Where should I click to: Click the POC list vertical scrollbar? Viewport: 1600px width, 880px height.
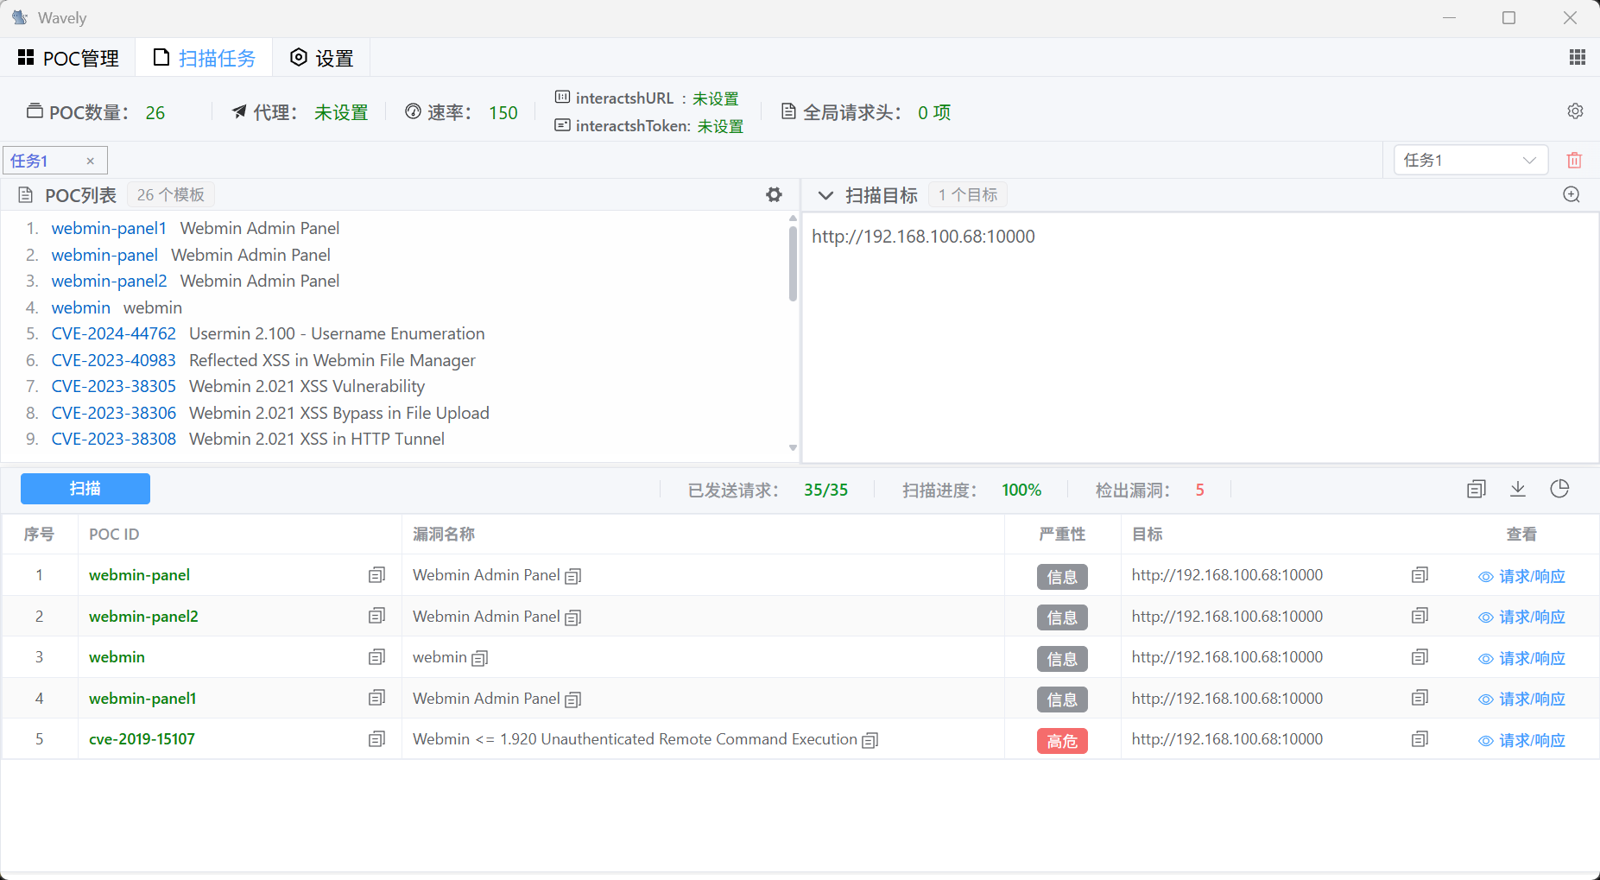(x=793, y=263)
